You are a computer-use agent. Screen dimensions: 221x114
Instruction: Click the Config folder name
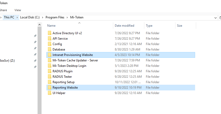57,44
